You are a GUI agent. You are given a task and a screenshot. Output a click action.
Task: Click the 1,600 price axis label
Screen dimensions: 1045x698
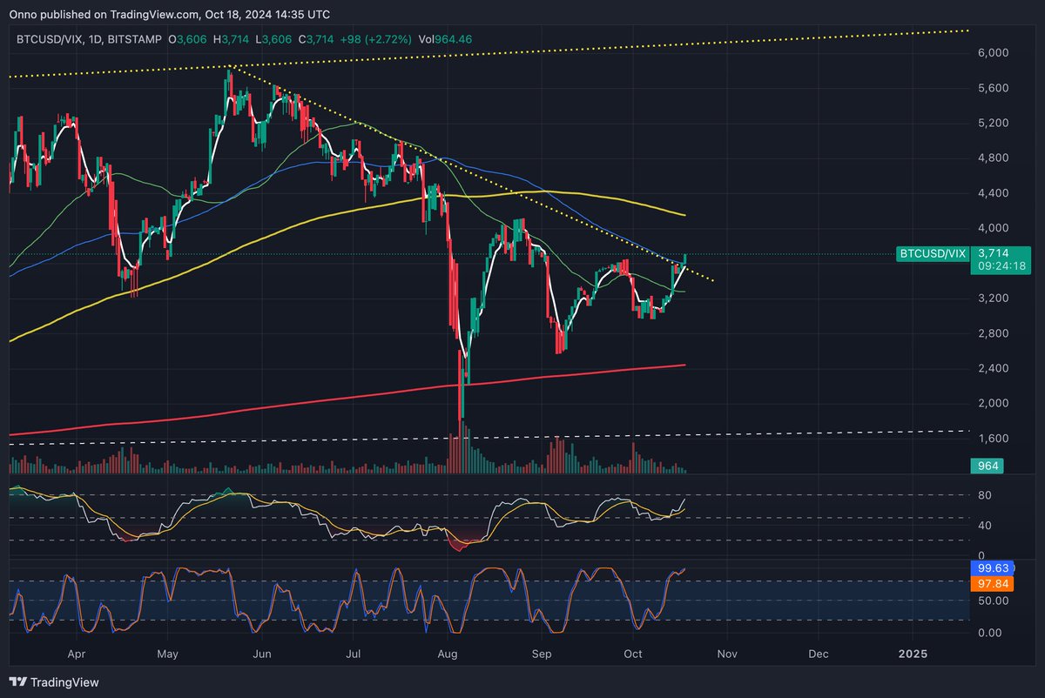coord(994,439)
